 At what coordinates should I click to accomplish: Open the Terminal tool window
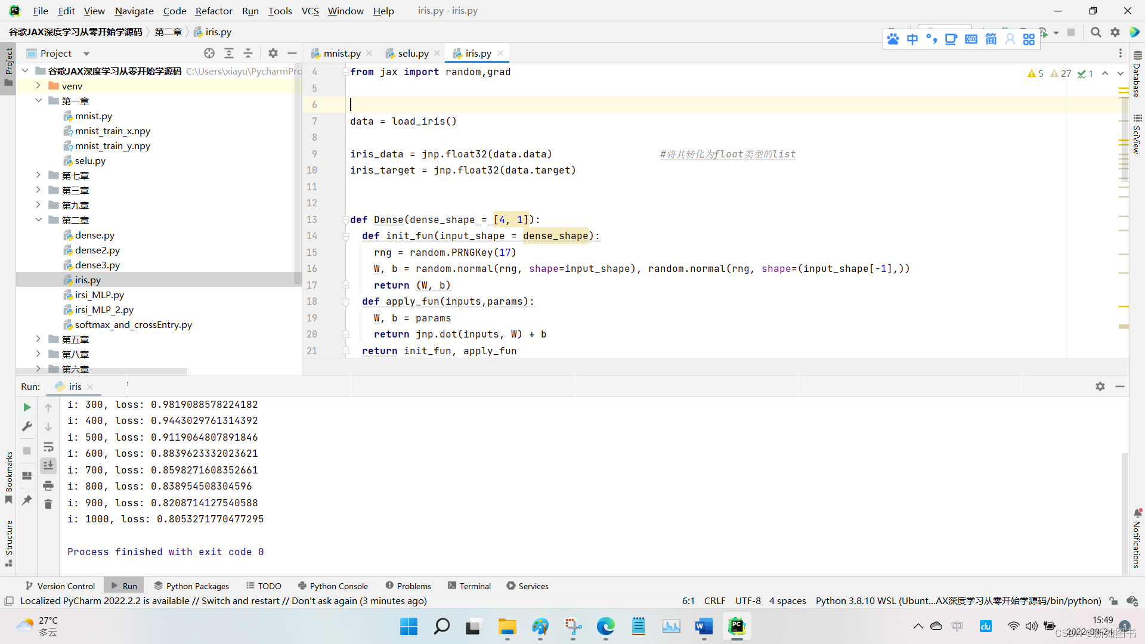[469, 586]
